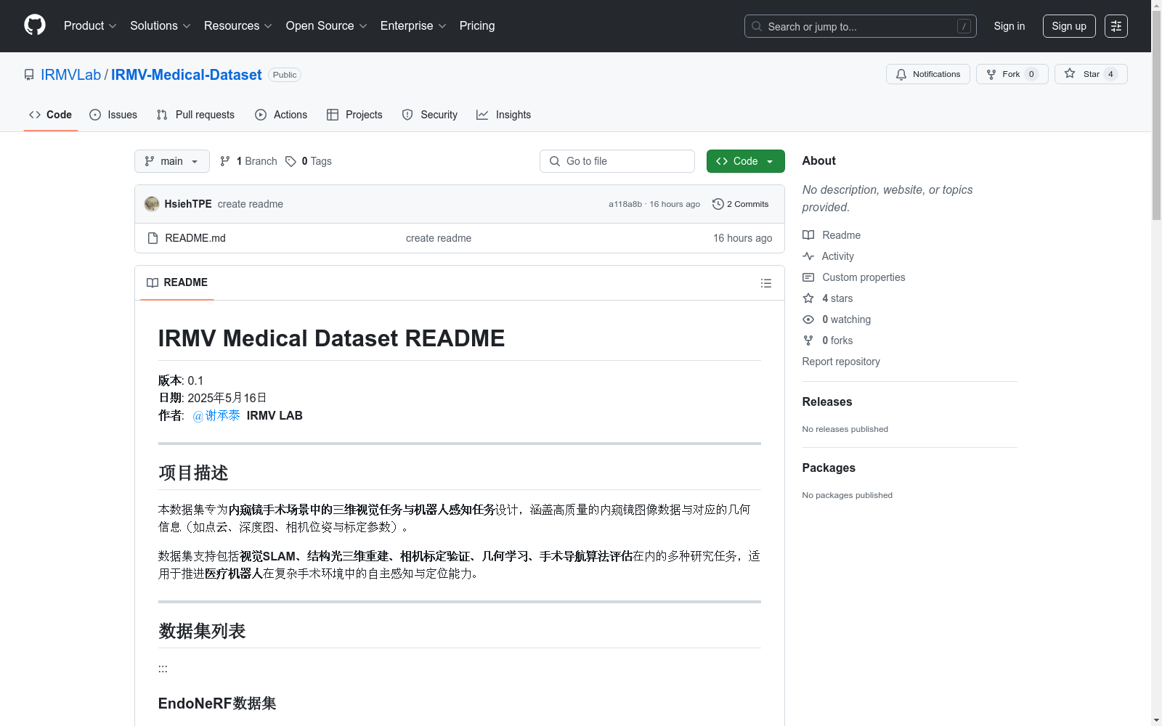View the 2 Commits history
The height and width of the screenshot is (726, 1162).
[741, 204]
